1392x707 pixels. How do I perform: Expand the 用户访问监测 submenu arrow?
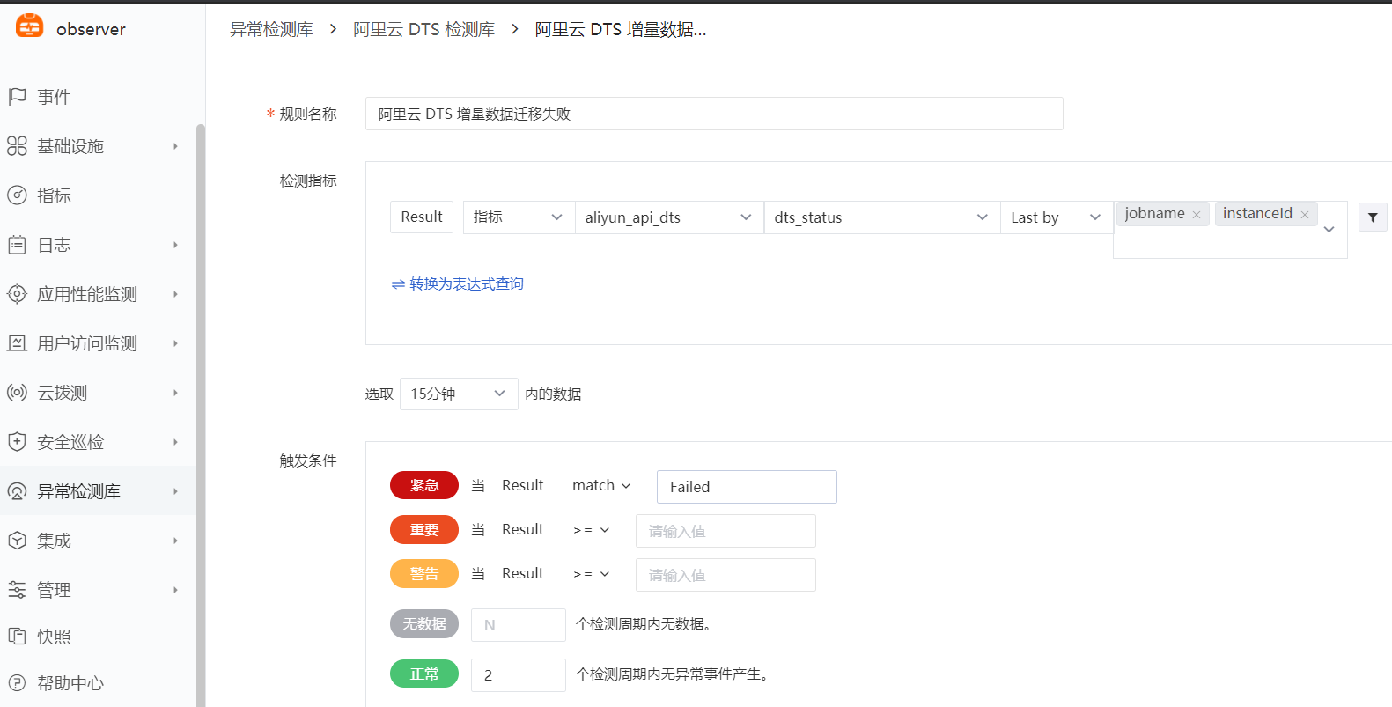tap(175, 343)
